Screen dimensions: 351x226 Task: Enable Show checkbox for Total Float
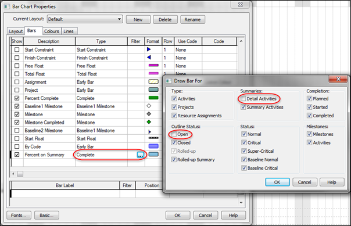click(x=17, y=74)
